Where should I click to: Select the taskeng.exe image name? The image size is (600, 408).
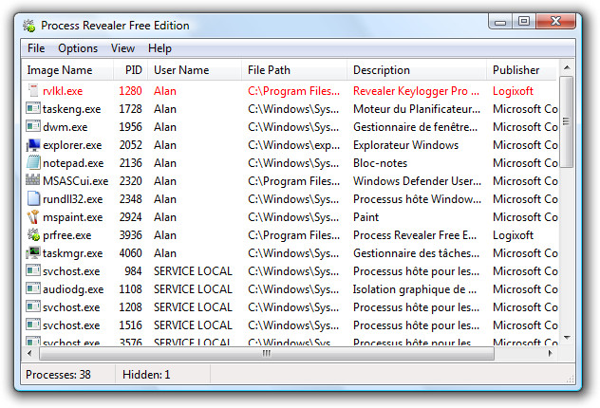click(x=71, y=109)
